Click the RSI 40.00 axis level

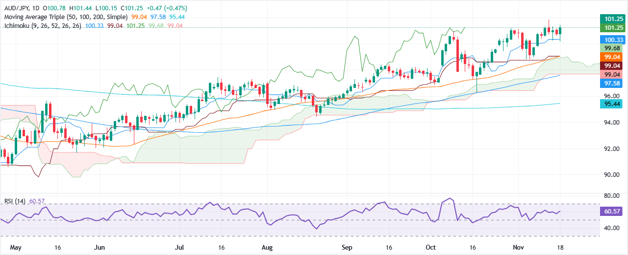(613, 228)
